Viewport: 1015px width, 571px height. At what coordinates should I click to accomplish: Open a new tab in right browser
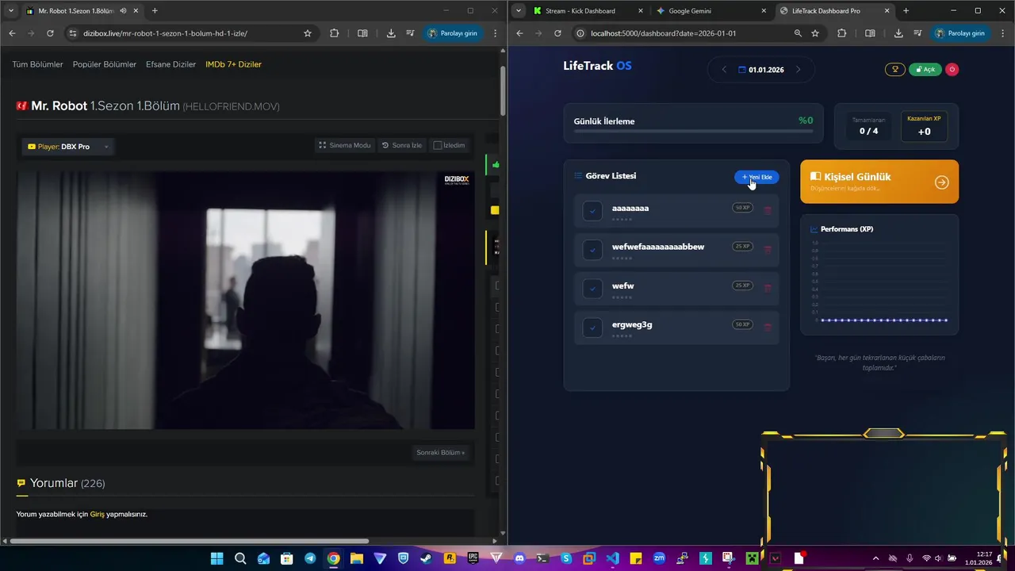coord(906,11)
